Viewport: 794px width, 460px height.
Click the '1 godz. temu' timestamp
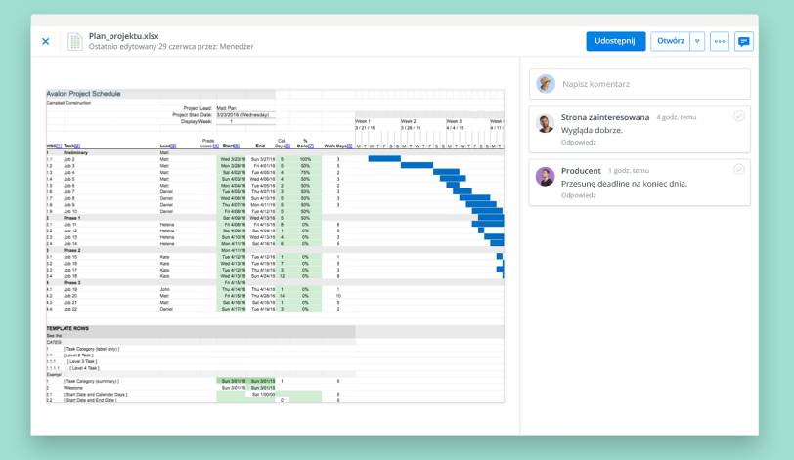point(629,171)
